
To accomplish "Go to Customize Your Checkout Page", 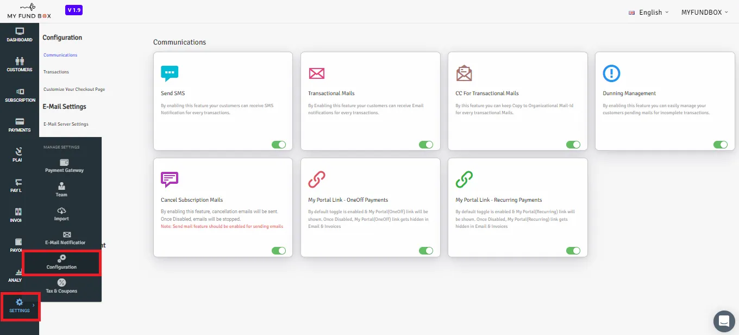I will coord(74,89).
